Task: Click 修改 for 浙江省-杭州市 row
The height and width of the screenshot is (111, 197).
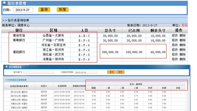Action: 175,50
